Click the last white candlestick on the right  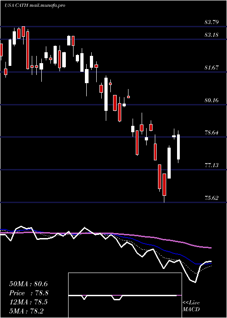click(178, 147)
